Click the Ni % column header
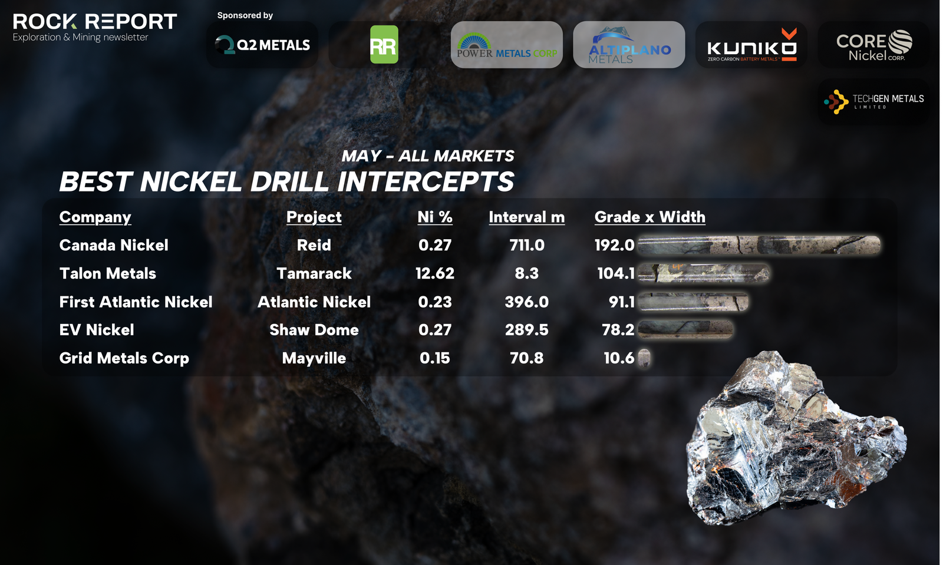The height and width of the screenshot is (565, 943). tap(435, 217)
